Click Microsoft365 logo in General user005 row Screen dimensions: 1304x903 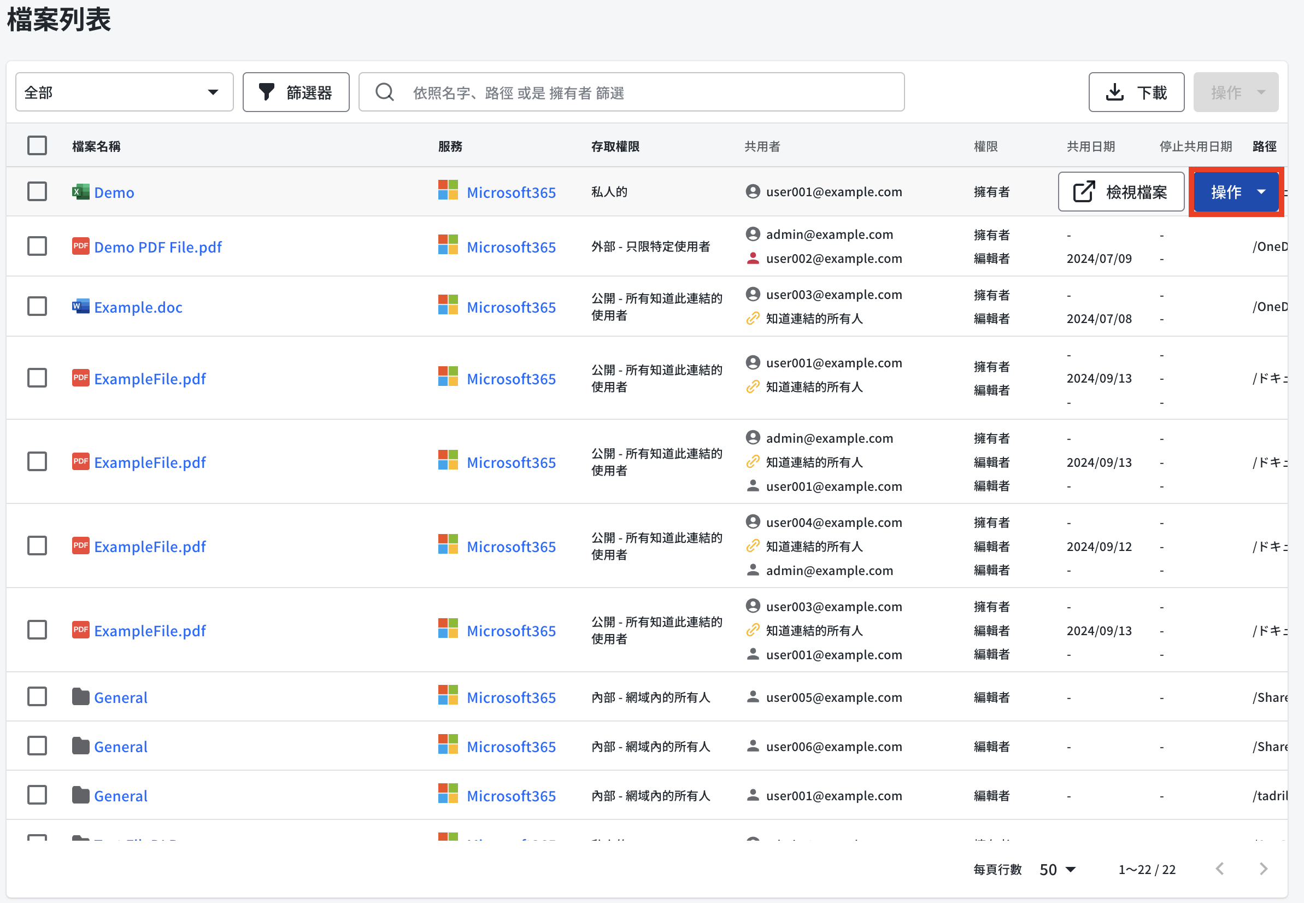(x=448, y=695)
